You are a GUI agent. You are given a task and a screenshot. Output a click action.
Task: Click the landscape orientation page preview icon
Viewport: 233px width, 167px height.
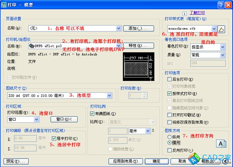(x=221, y=144)
